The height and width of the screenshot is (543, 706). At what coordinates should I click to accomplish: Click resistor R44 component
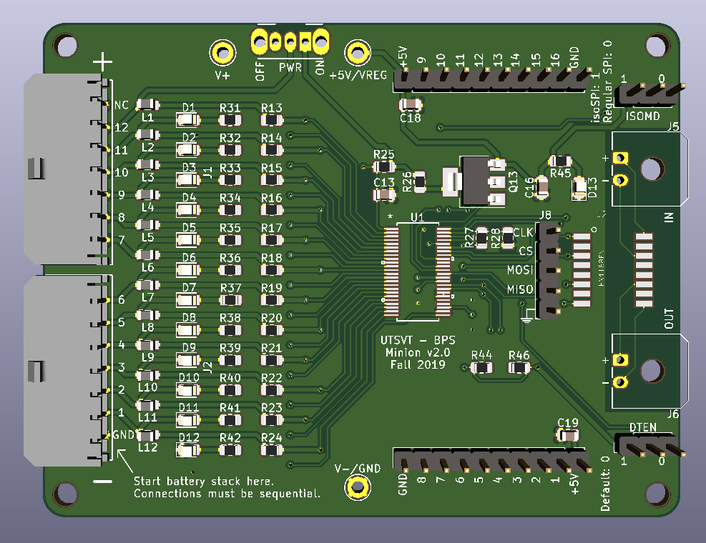point(481,367)
